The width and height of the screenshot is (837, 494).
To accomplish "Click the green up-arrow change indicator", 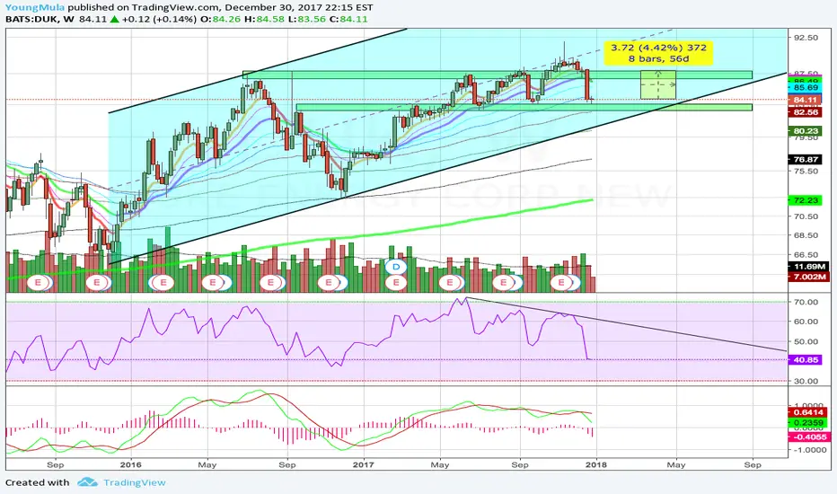I will [x=114, y=19].
